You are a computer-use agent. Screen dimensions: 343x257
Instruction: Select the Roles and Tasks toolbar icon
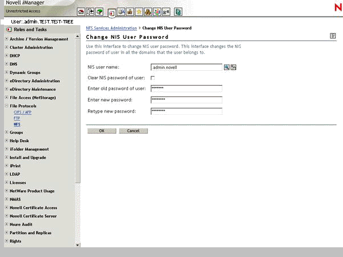pos(112,13)
